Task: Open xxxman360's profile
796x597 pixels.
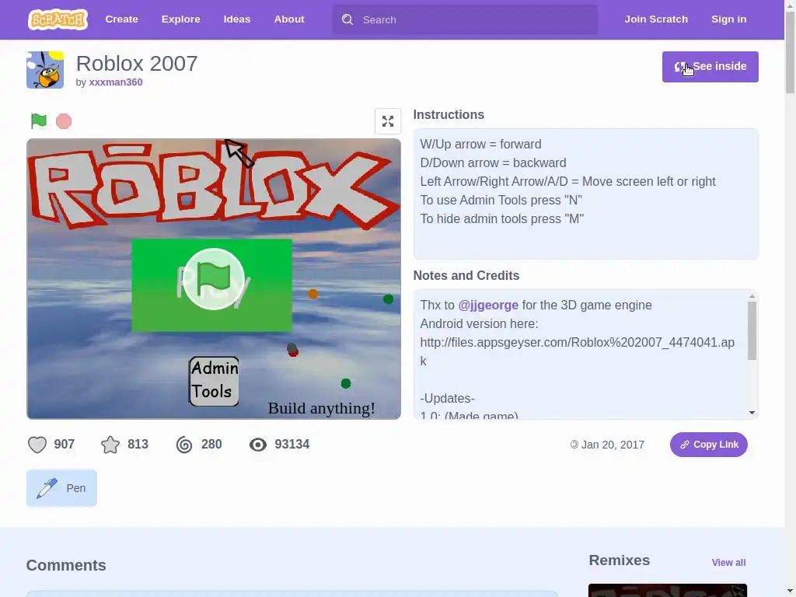Action: coord(116,82)
